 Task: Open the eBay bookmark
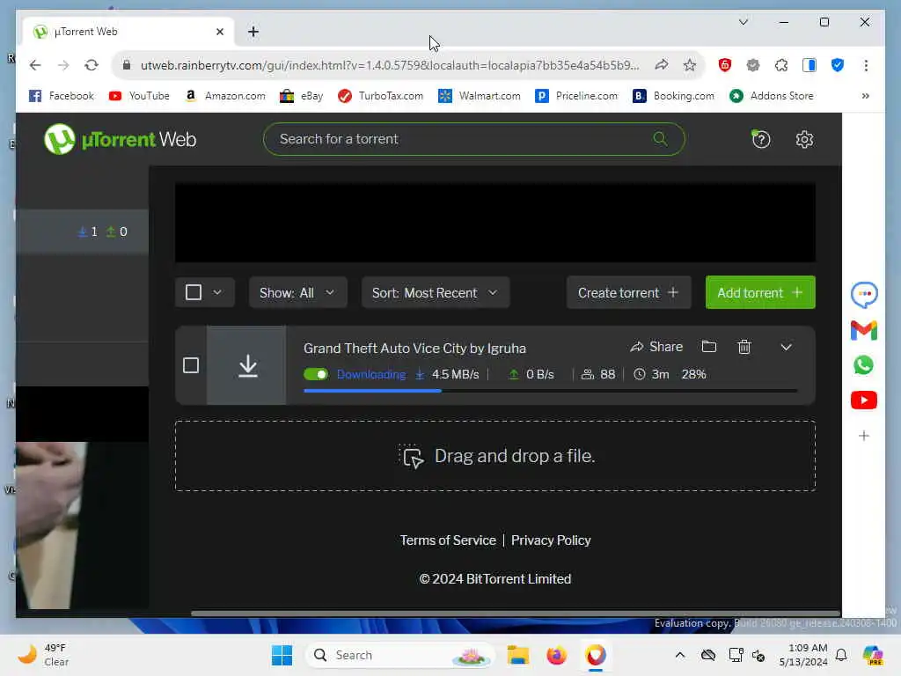(302, 96)
